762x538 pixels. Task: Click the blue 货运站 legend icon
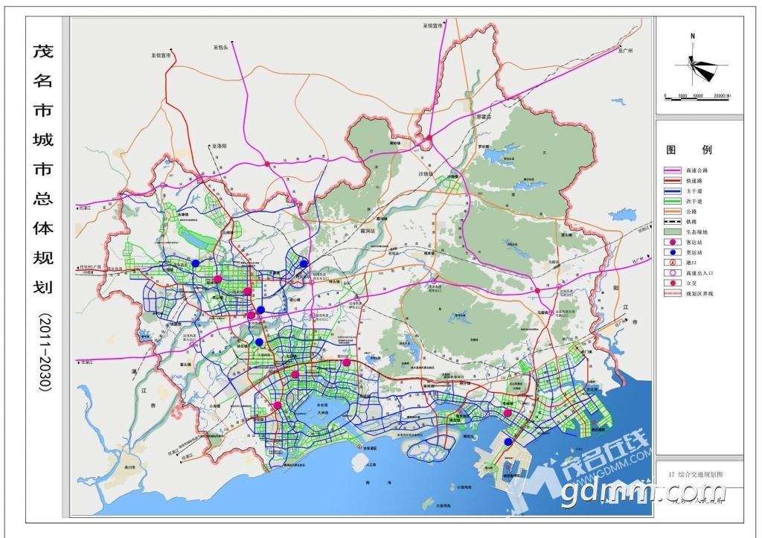pyautogui.click(x=673, y=253)
